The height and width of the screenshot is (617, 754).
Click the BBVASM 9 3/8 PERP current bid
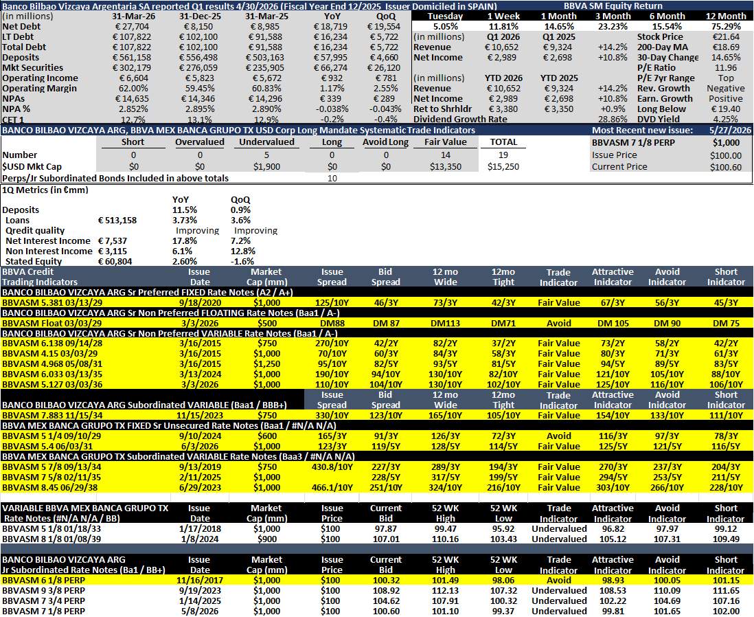[x=386, y=590]
